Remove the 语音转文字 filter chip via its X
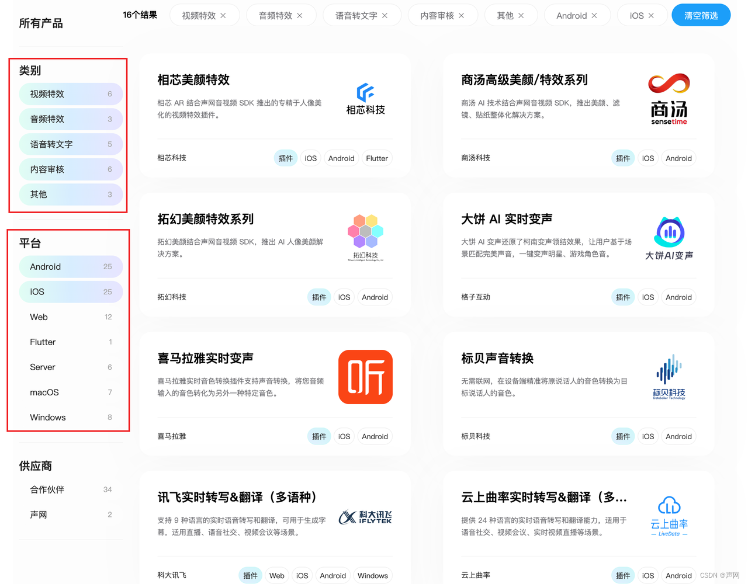748x584 pixels. (x=385, y=16)
